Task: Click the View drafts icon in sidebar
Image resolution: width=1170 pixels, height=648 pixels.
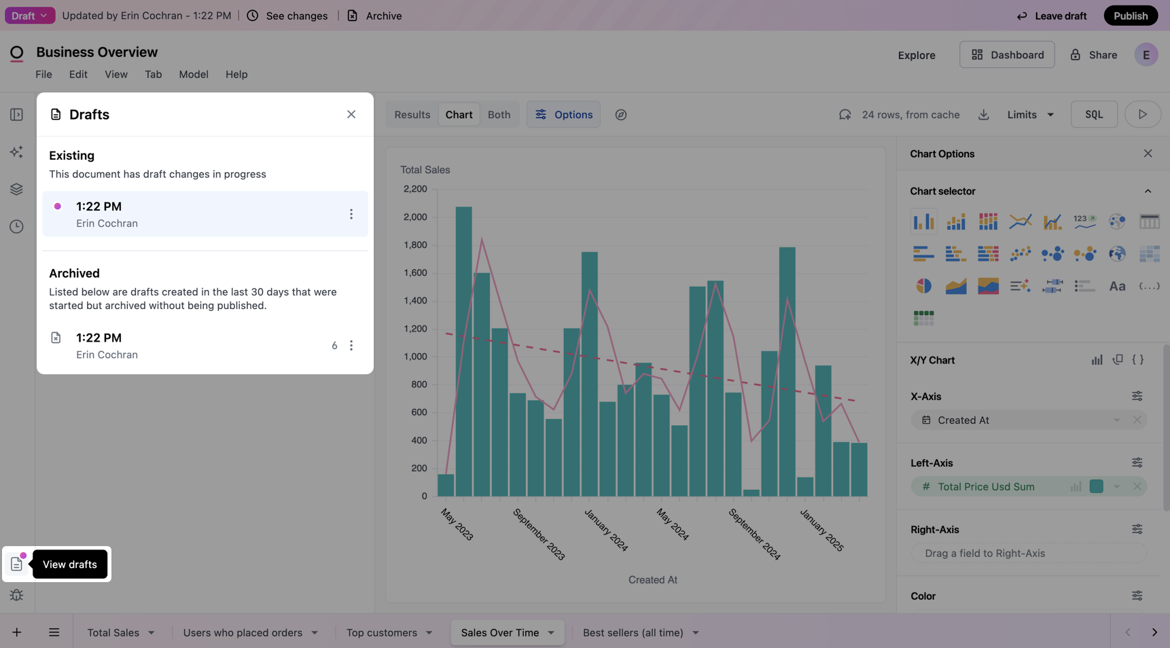Action: 16,564
